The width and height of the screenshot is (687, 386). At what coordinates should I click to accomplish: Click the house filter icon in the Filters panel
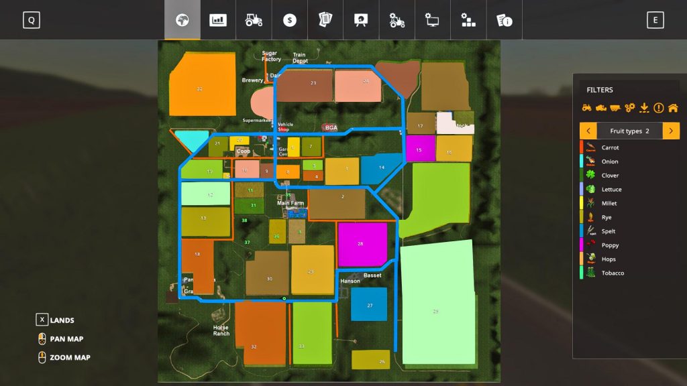pyautogui.click(x=674, y=107)
